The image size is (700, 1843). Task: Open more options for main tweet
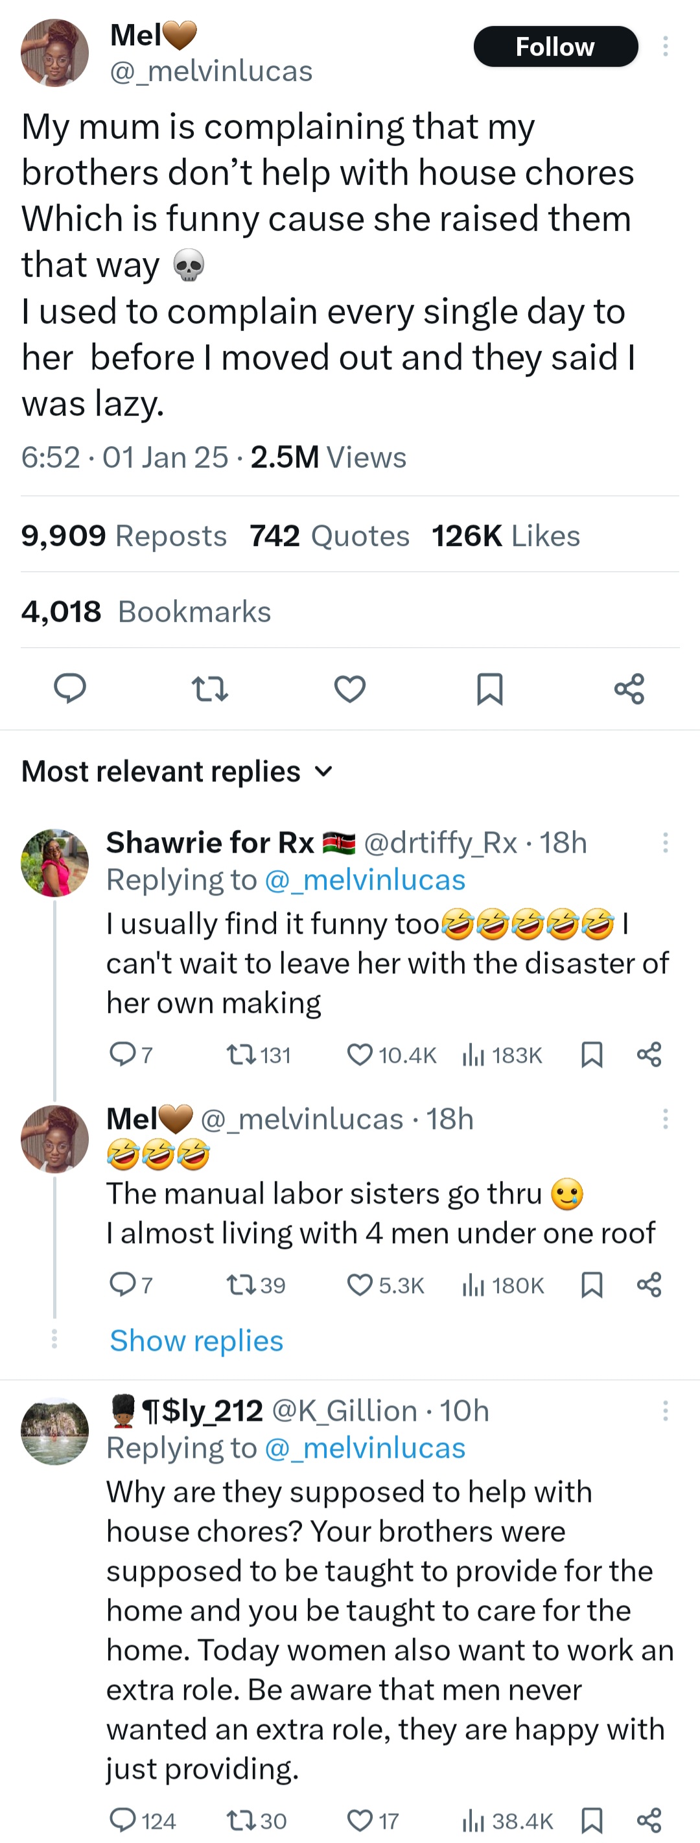[x=665, y=47]
